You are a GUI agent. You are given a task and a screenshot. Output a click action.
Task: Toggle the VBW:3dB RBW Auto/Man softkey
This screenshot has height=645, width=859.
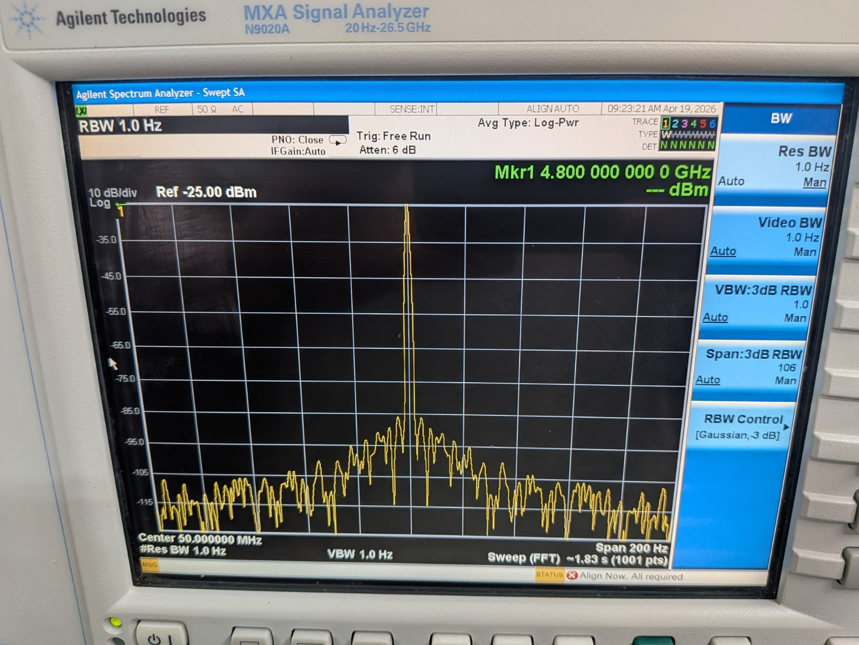pyautogui.click(x=757, y=303)
